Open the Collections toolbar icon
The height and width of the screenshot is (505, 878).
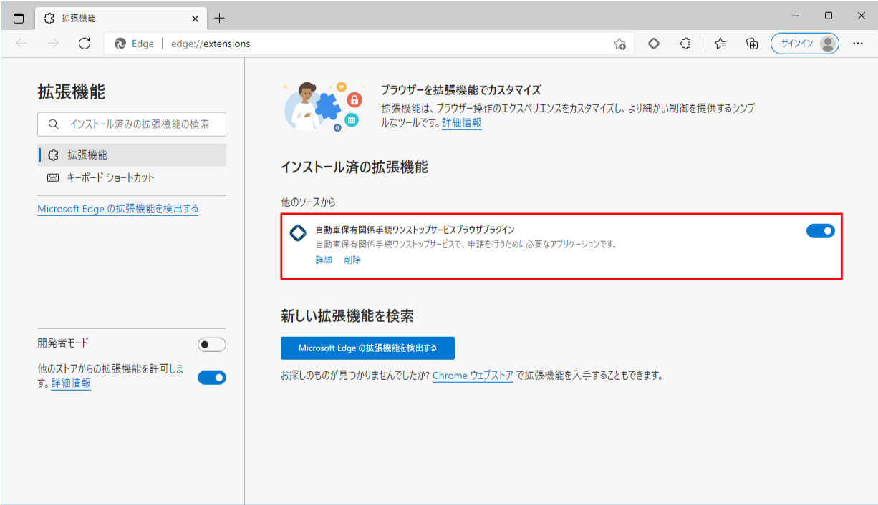[x=752, y=44]
